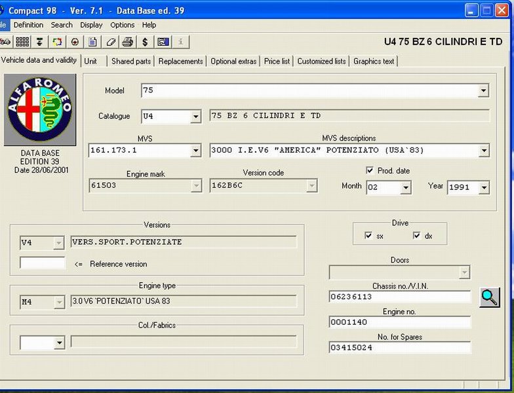Open the Options menu
514x393 pixels.
pyautogui.click(x=122, y=25)
